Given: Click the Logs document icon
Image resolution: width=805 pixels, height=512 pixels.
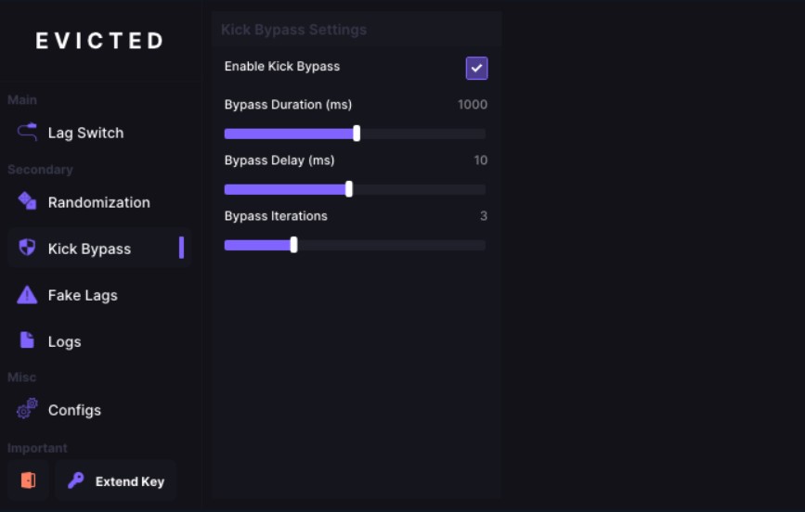Looking at the screenshot, I should coord(27,340).
